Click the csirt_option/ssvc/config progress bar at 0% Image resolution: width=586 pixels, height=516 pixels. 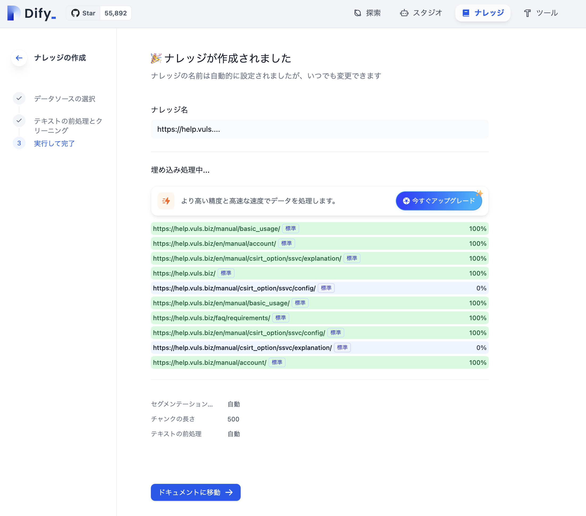[319, 288]
